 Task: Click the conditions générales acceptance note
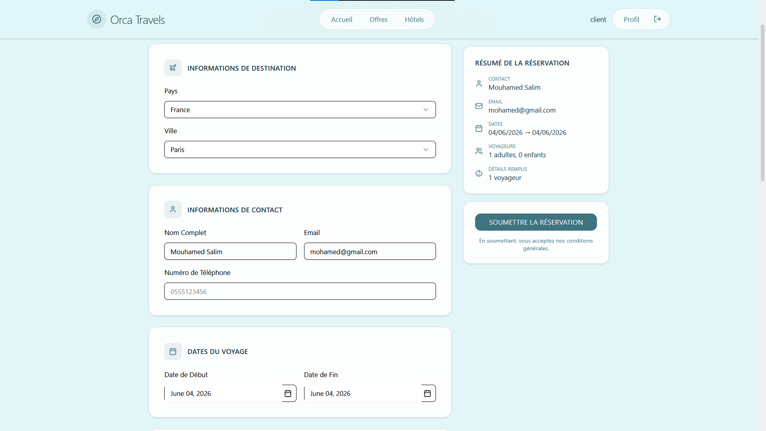click(536, 244)
